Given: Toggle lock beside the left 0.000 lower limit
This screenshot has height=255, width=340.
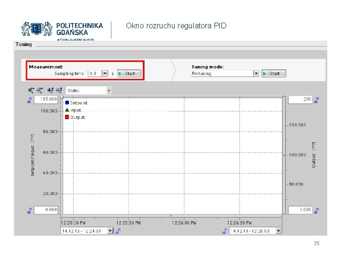Looking at the screenshot, I should tap(29, 210).
